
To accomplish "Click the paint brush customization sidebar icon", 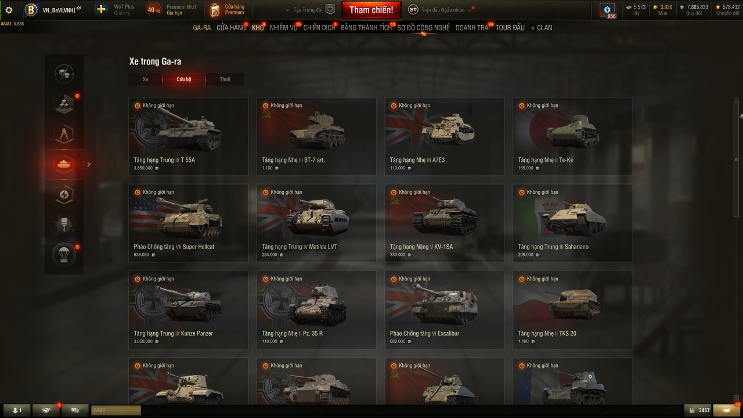I will [64, 224].
